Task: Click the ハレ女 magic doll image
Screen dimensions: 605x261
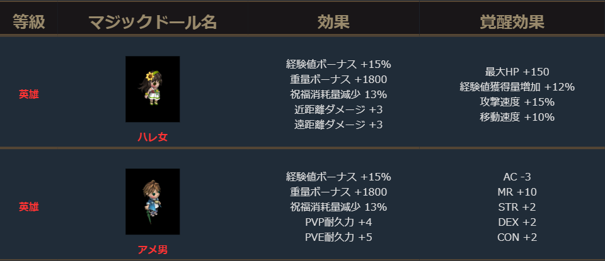Action: click(153, 89)
